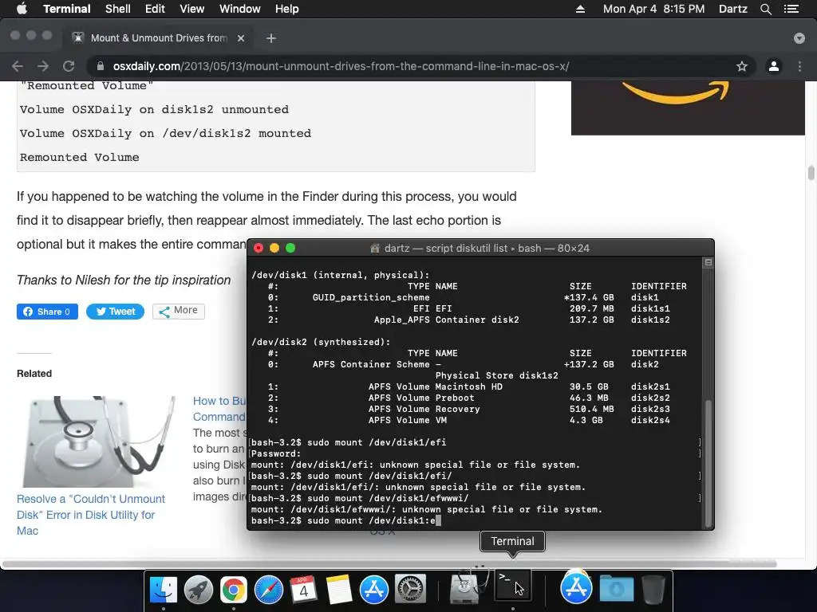Open the browser profile icon
Viewport: 817px width, 612px height.
[774, 66]
